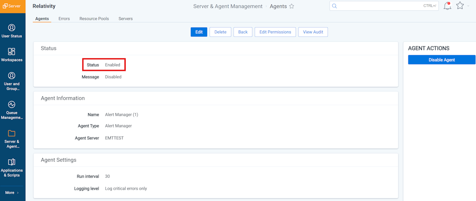Viewport: 476px width, 201px height.
Task: Click the search magnifier icon
Action: 334,6
